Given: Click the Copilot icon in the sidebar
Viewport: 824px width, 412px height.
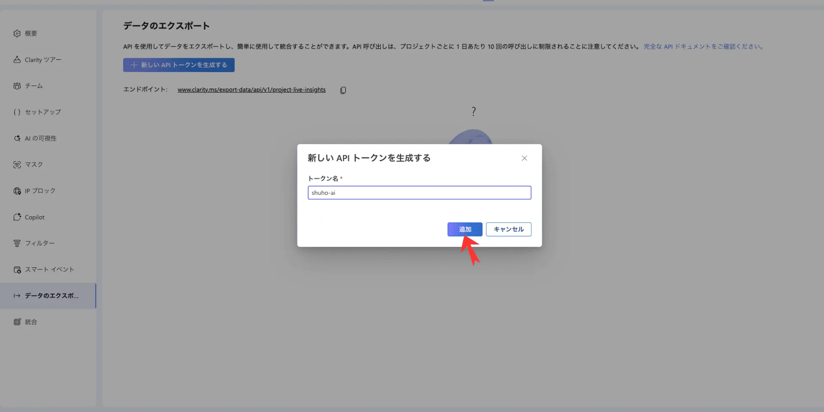Looking at the screenshot, I should coord(17,217).
